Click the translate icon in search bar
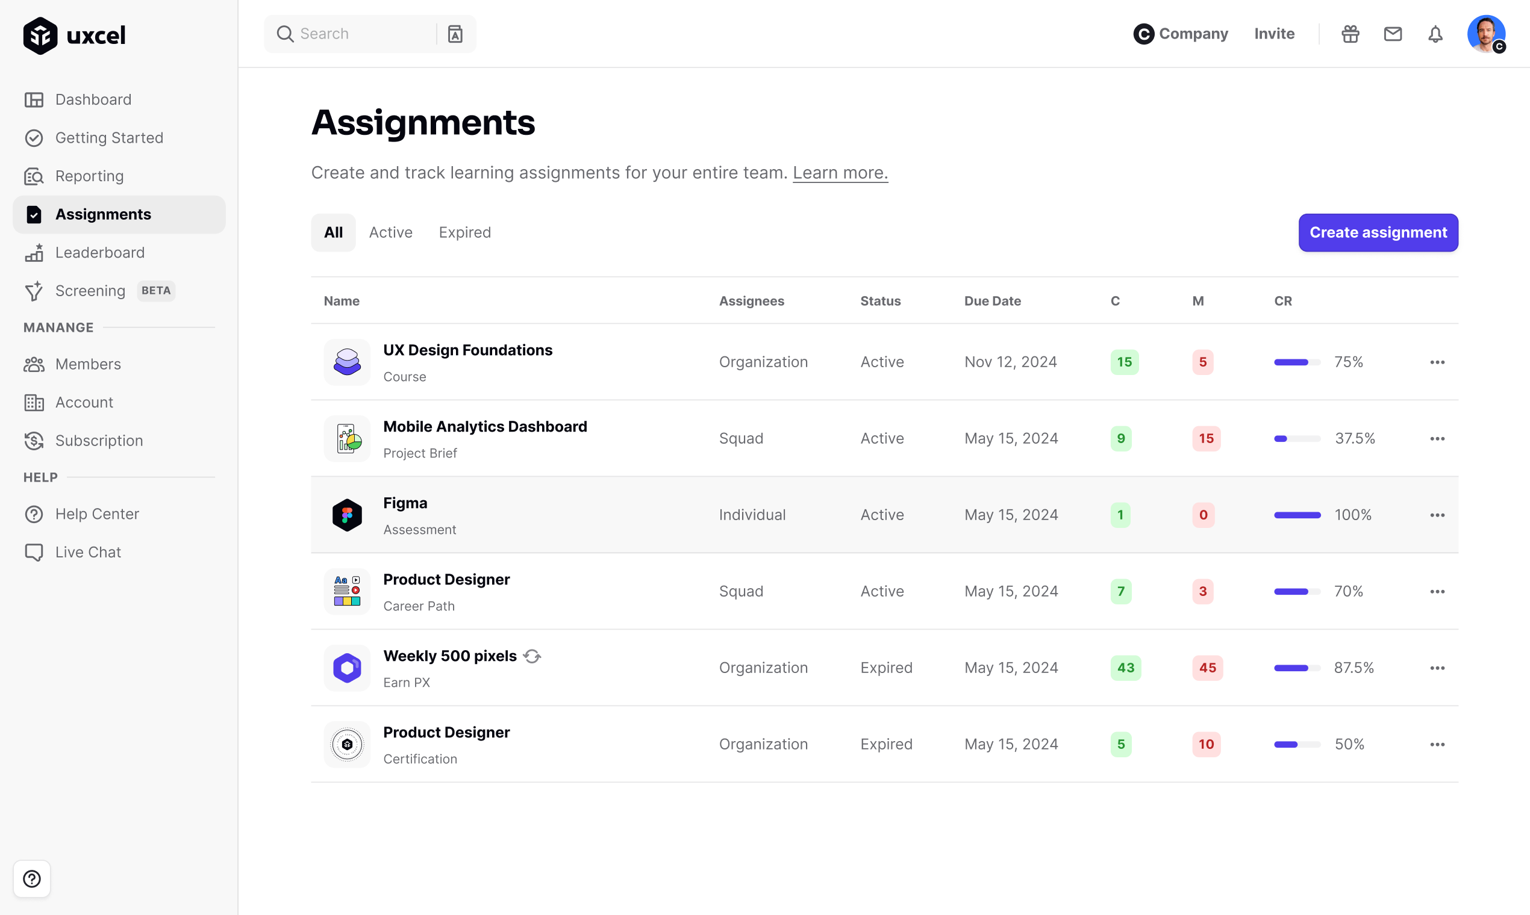Image resolution: width=1530 pixels, height=915 pixels. coord(455,34)
